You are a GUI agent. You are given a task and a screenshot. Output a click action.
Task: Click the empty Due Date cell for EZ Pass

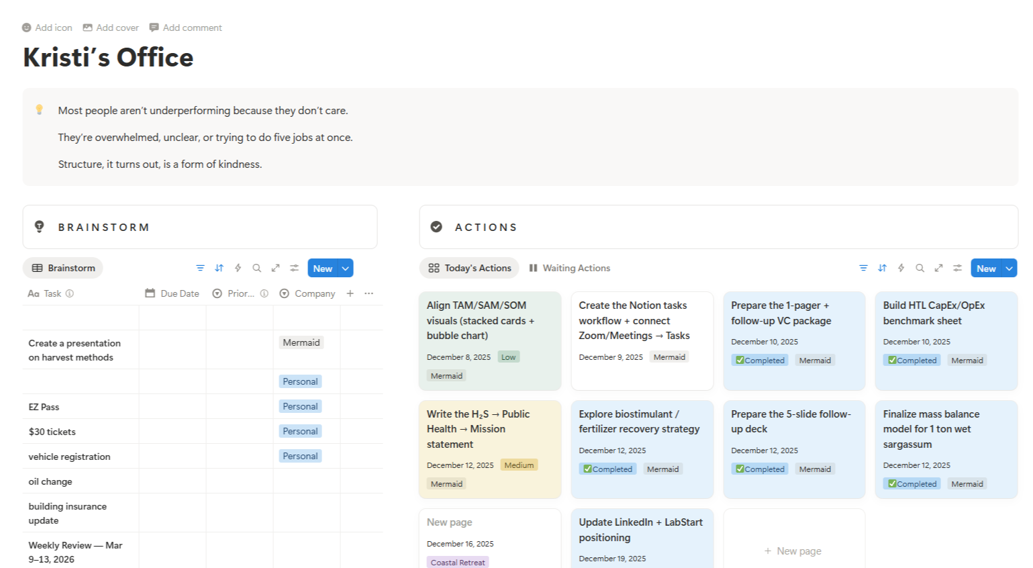[171, 406]
